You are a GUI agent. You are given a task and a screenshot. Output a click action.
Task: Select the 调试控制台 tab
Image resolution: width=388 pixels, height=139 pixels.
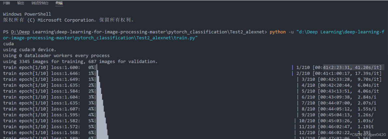40,3
